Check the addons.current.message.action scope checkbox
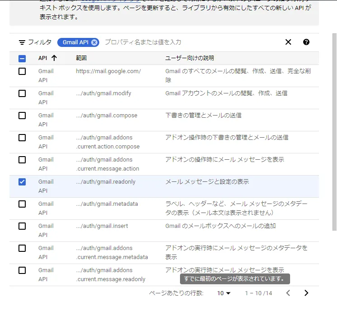Viewport: 337px width, 315px height. coord(22,160)
